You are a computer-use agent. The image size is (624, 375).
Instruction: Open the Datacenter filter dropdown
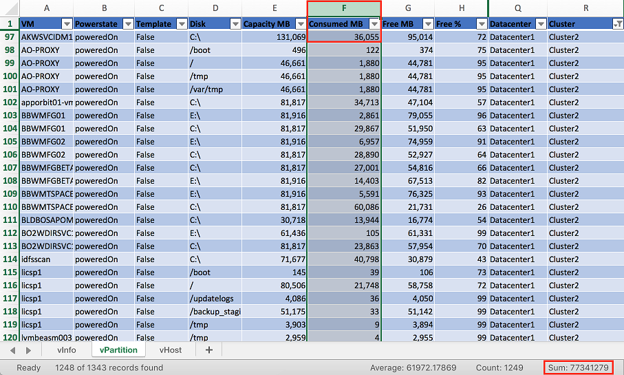click(x=541, y=24)
